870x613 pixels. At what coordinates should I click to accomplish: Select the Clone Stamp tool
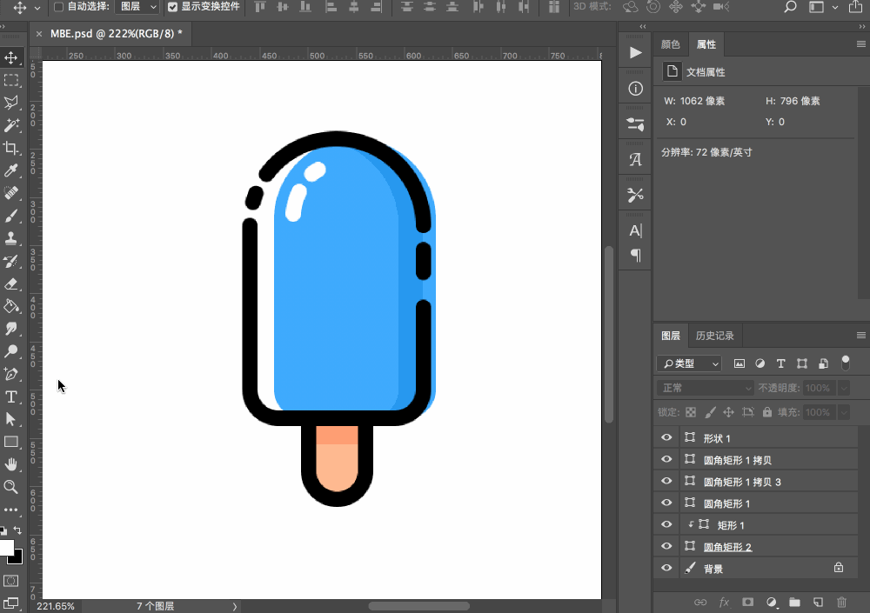(x=11, y=238)
